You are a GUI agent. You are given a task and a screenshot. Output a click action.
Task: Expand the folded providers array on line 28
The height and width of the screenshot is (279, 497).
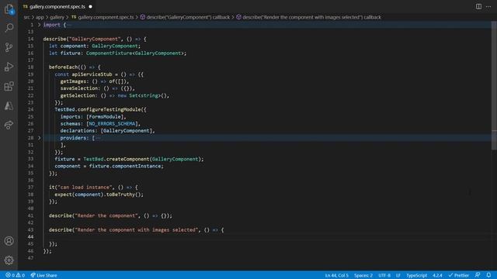pyautogui.click(x=40, y=138)
